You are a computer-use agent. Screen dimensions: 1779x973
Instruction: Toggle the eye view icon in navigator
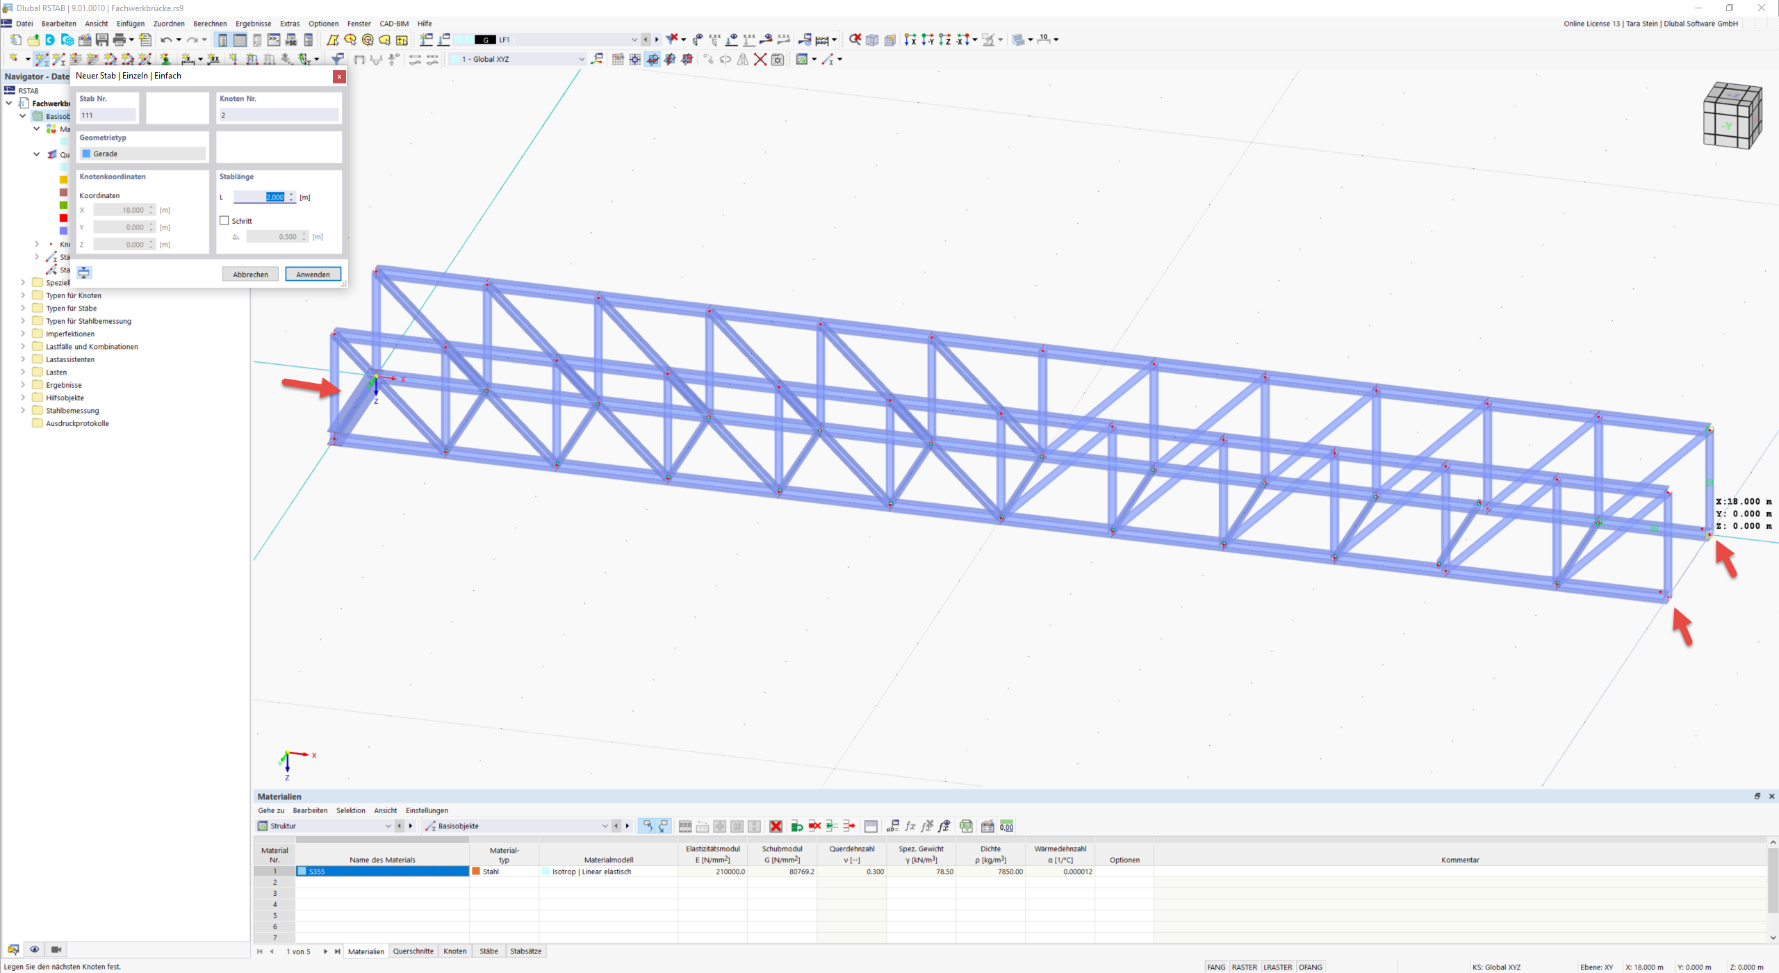pos(34,949)
